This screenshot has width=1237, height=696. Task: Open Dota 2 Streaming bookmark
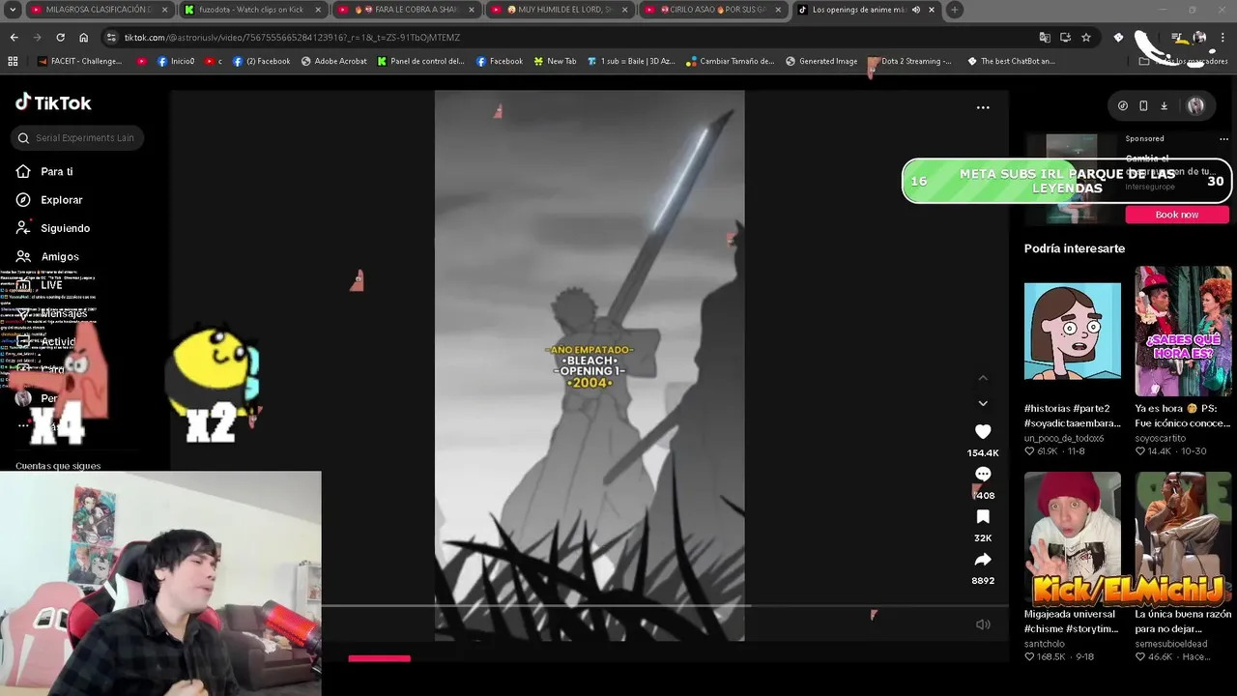click(x=909, y=61)
